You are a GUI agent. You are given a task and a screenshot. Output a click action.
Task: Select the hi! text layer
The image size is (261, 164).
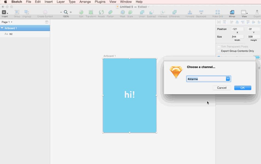(x=11, y=34)
